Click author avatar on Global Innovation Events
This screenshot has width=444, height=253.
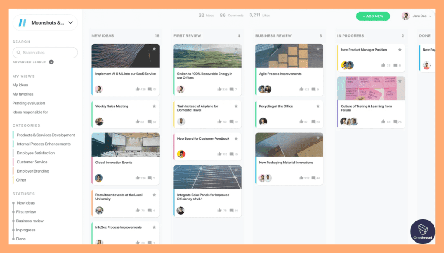tap(99, 178)
